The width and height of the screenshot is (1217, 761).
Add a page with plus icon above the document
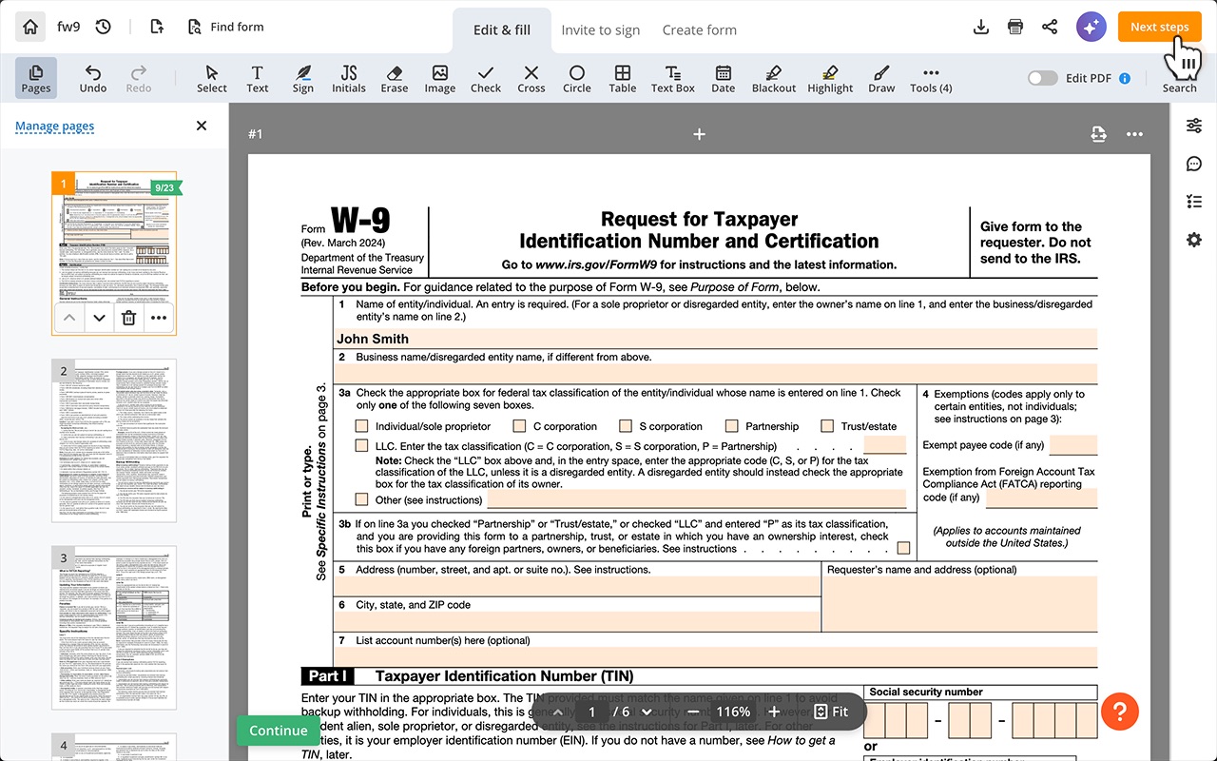[699, 134]
